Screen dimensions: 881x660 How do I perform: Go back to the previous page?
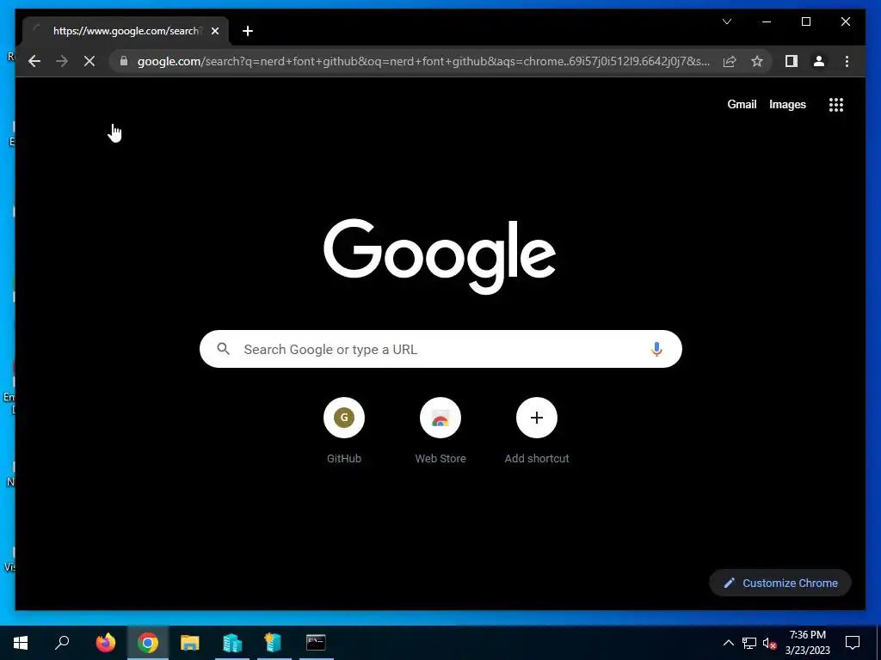[34, 61]
